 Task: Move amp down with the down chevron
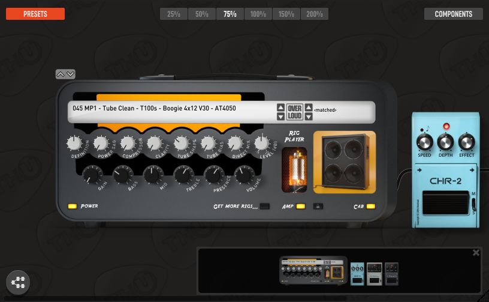point(71,74)
